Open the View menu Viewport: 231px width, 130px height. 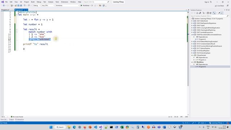pos(16,2)
